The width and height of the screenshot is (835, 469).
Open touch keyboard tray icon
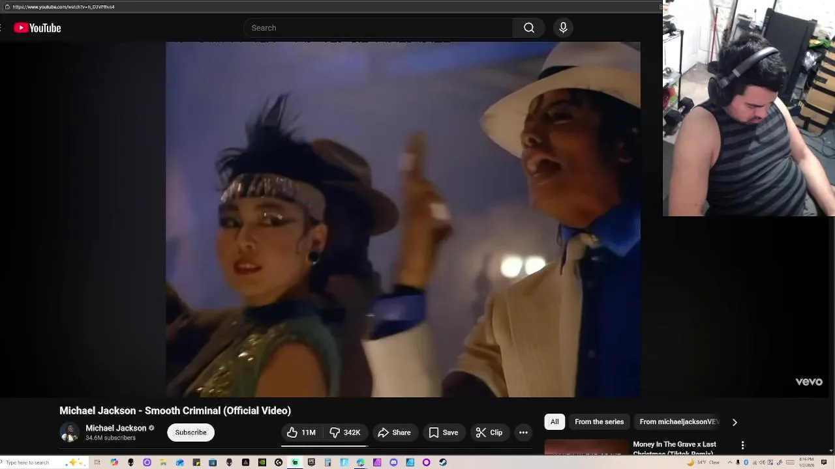point(790,462)
